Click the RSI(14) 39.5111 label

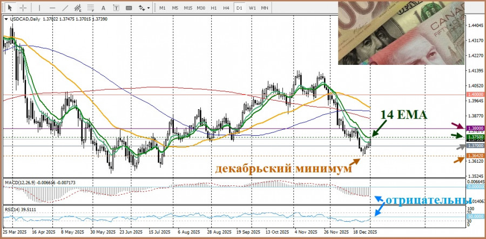[21, 209]
